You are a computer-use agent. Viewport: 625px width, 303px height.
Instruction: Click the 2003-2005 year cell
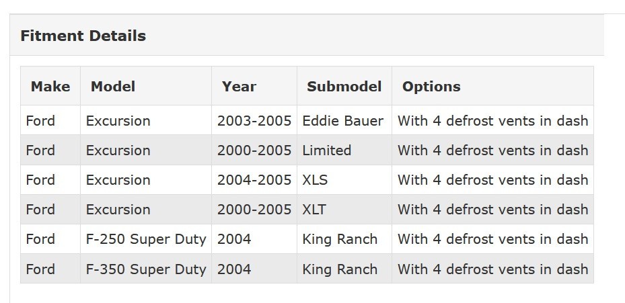coord(254,121)
